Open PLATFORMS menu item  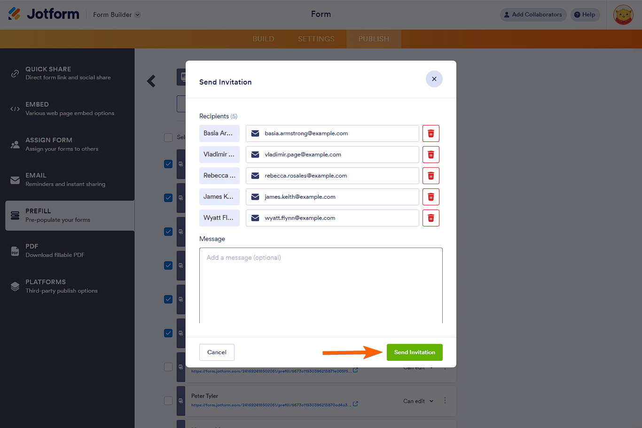67,286
